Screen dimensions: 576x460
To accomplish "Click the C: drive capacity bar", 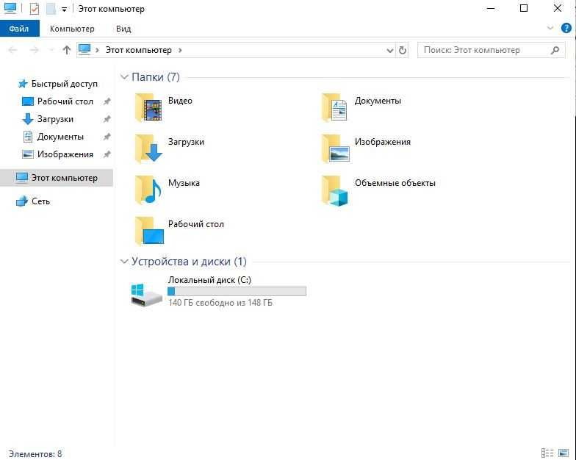I will point(237,291).
